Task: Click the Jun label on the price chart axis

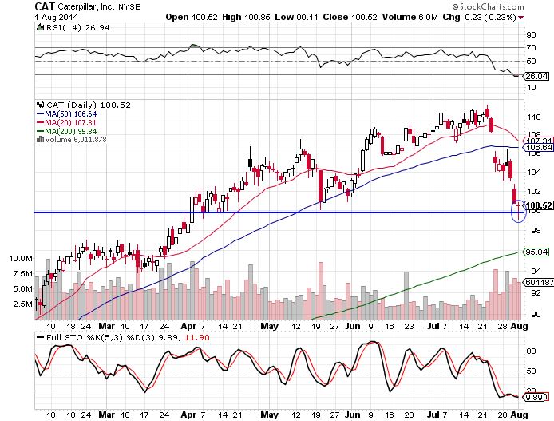Action: (x=352, y=326)
